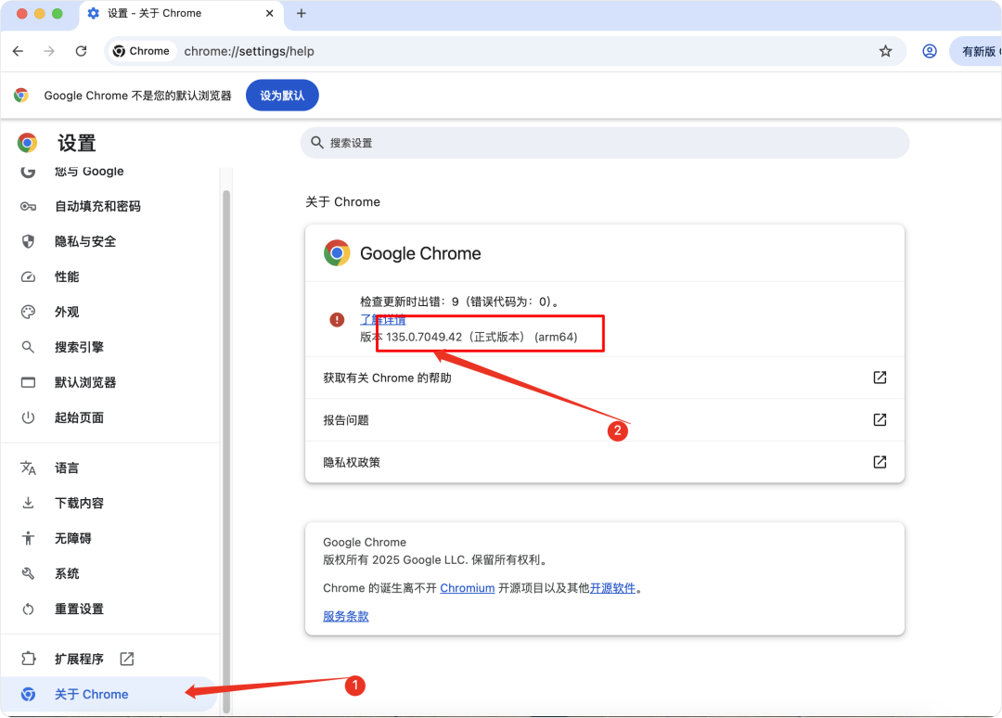The image size is (1002, 718).
Task: Click the wrench system icon
Action: pyautogui.click(x=28, y=573)
